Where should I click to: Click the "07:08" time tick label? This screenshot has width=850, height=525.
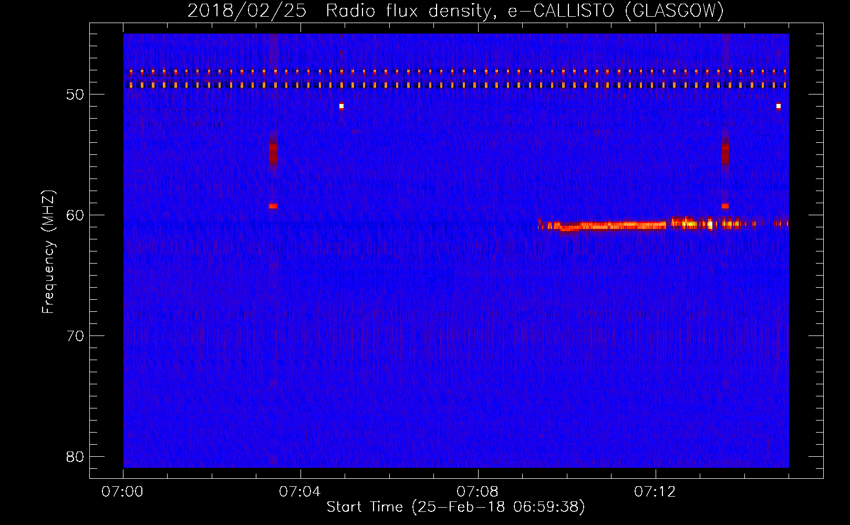click(478, 492)
